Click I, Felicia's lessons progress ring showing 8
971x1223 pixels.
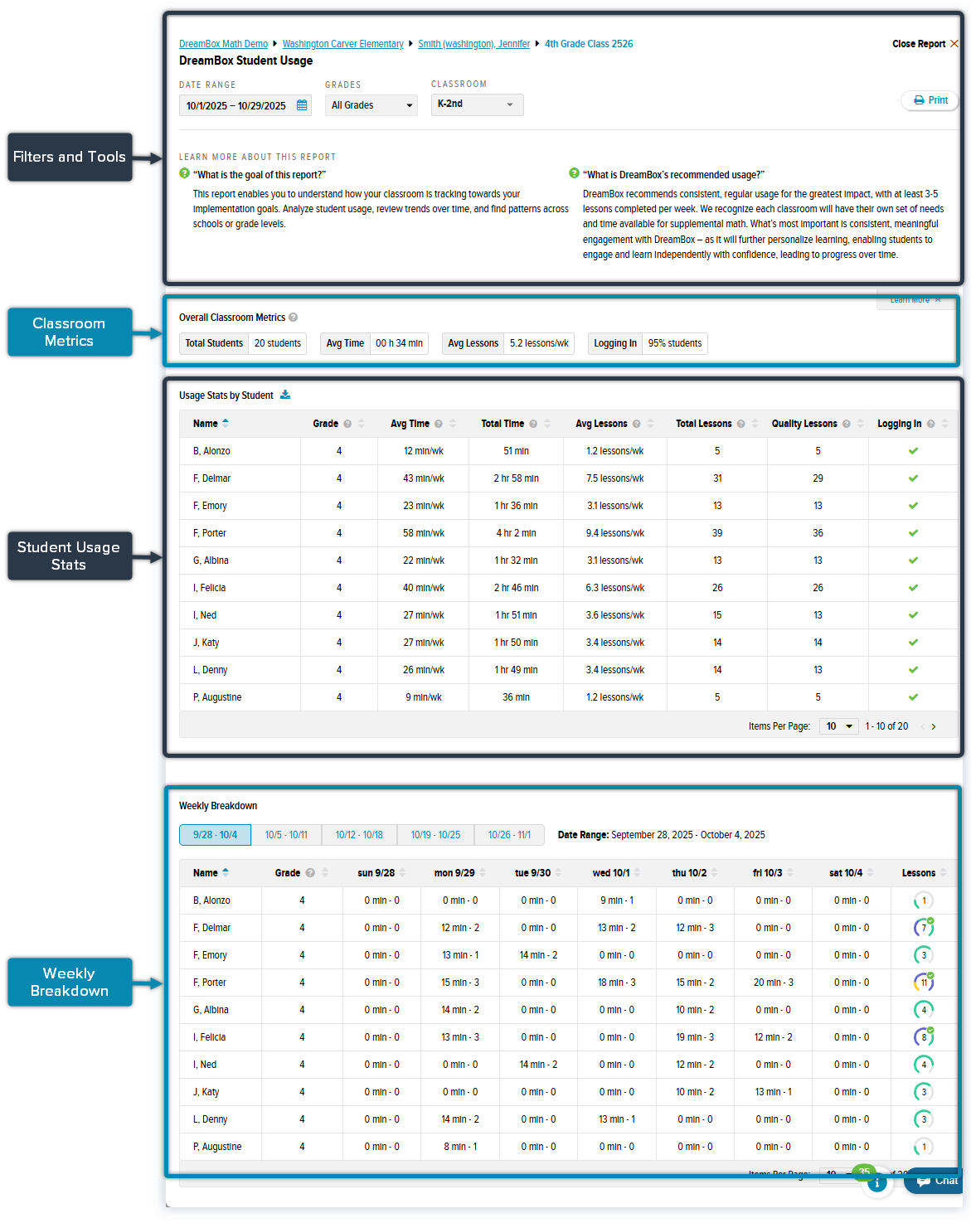(924, 1037)
